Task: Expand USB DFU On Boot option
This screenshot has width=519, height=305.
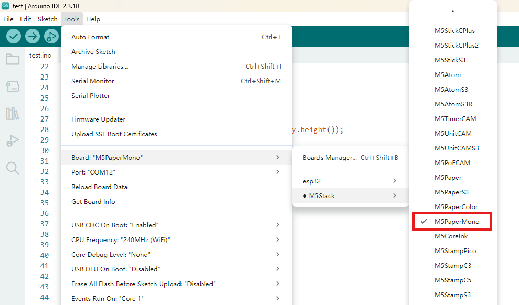Action: 176,269
